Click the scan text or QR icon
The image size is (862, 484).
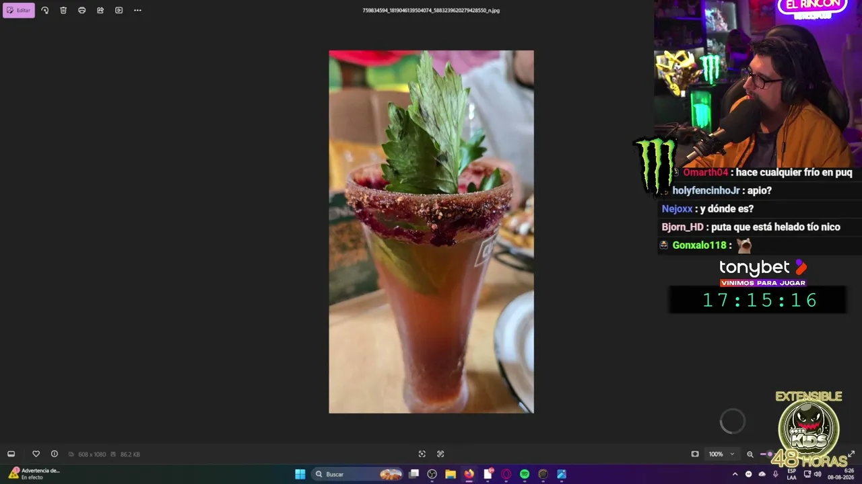pos(440,454)
